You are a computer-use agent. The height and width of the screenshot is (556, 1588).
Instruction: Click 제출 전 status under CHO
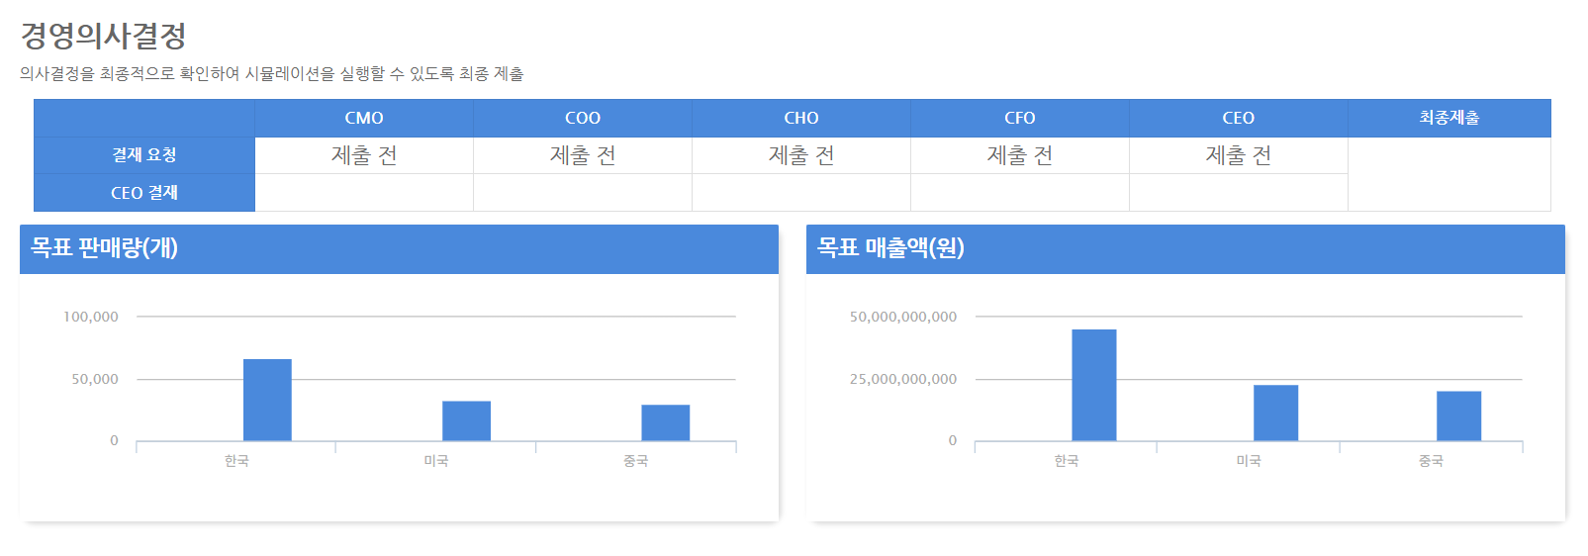[x=801, y=155]
